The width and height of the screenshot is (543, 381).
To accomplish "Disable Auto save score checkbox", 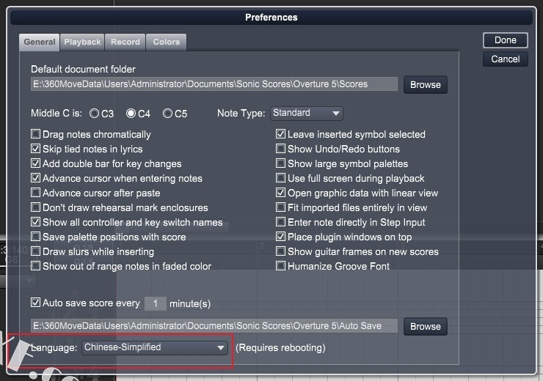I will pyautogui.click(x=36, y=303).
